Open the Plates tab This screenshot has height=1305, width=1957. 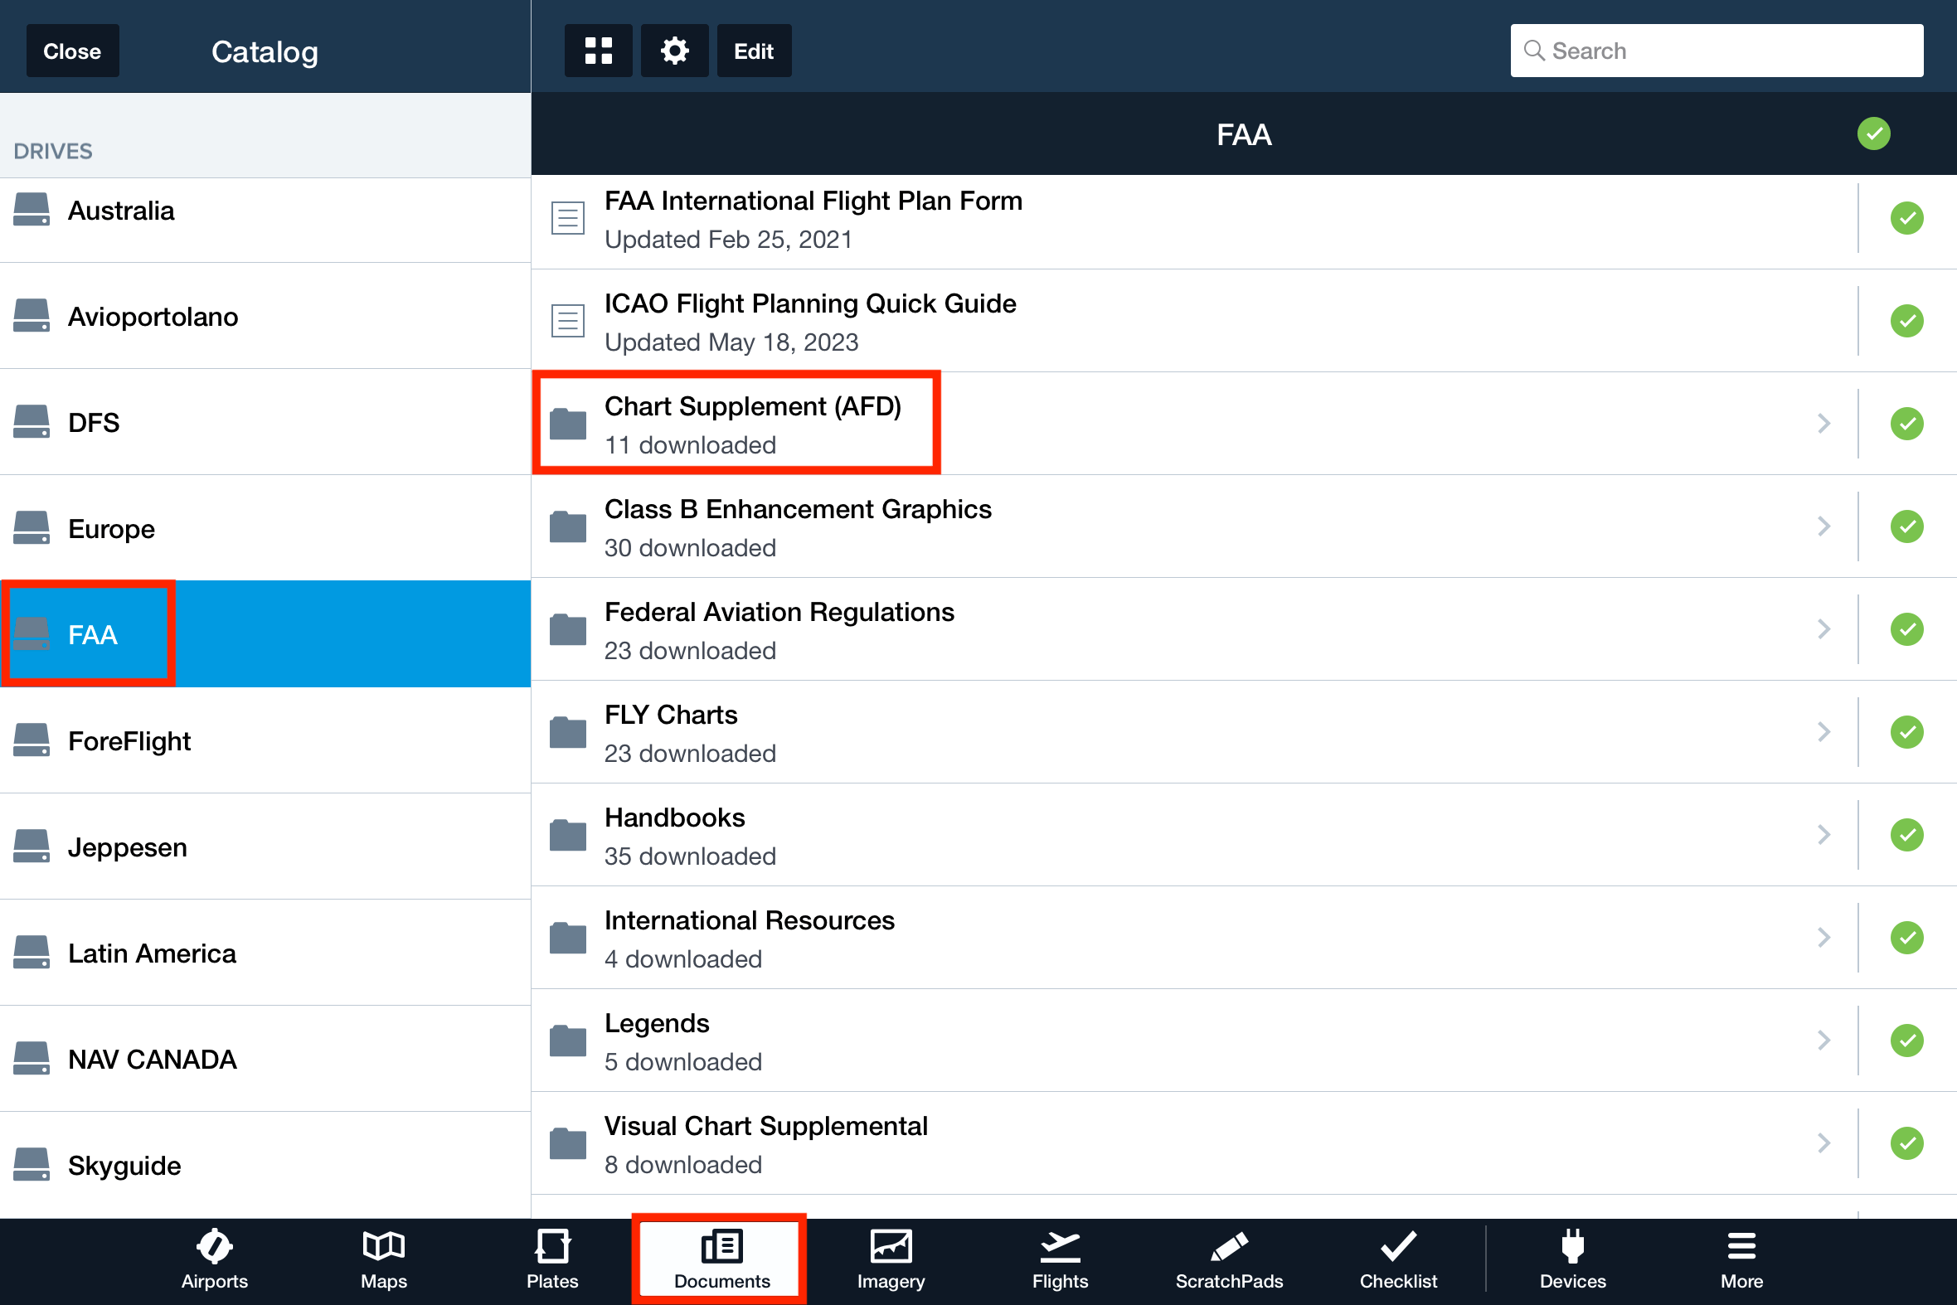pos(552,1260)
